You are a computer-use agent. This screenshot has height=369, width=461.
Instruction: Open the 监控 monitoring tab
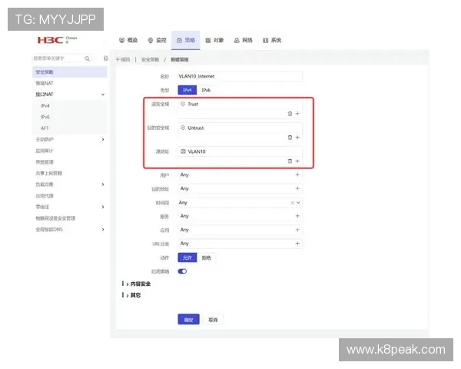pos(157,40)
